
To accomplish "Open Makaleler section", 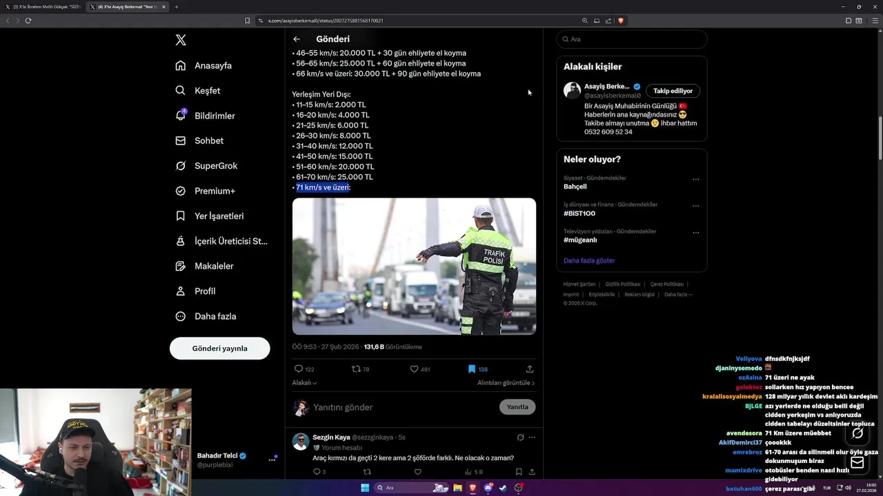I will click(204, 266).
